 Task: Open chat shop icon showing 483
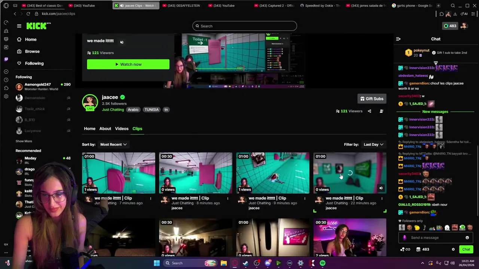click(x=422, y=249)
